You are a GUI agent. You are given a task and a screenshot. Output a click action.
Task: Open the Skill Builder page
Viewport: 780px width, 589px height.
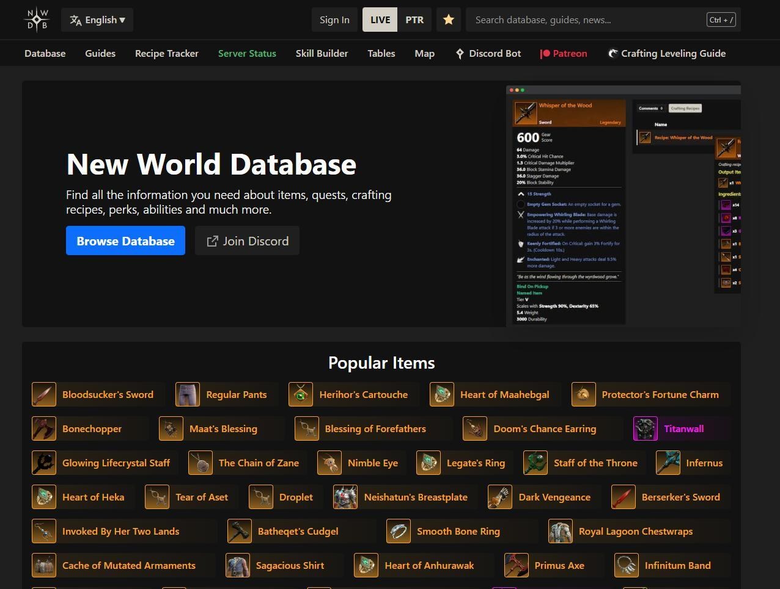322,54
